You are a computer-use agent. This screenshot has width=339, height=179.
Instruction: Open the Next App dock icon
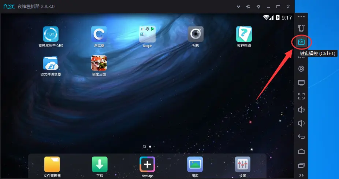coord(147,167)
